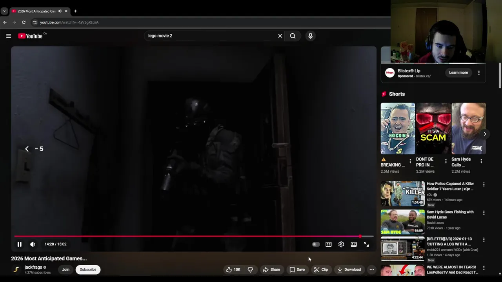Open the player settings gear
The image size is (502, 282).
(x=341, y=244)
